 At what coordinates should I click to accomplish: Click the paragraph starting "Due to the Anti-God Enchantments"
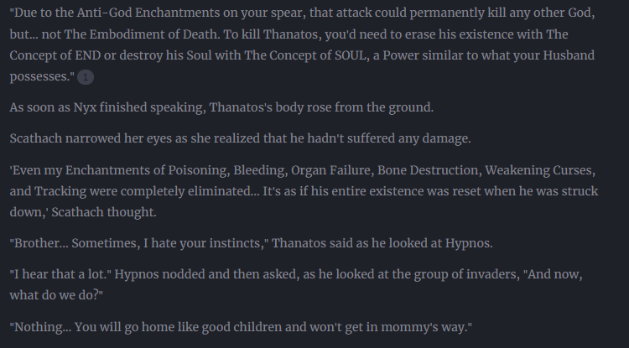(x=303, y=44)
